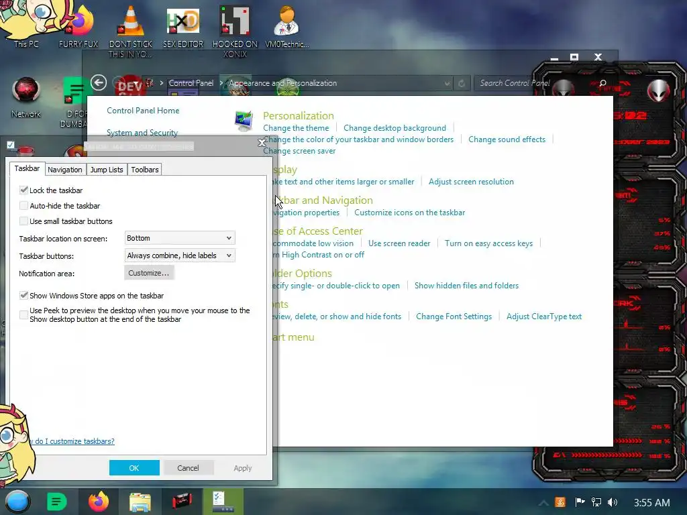Open the Network desktop icon
The height and width of the screenshot is (515, 687).
(x=26, y=97)
